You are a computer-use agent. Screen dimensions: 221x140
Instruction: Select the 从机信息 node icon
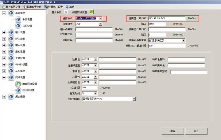[11, 71]
